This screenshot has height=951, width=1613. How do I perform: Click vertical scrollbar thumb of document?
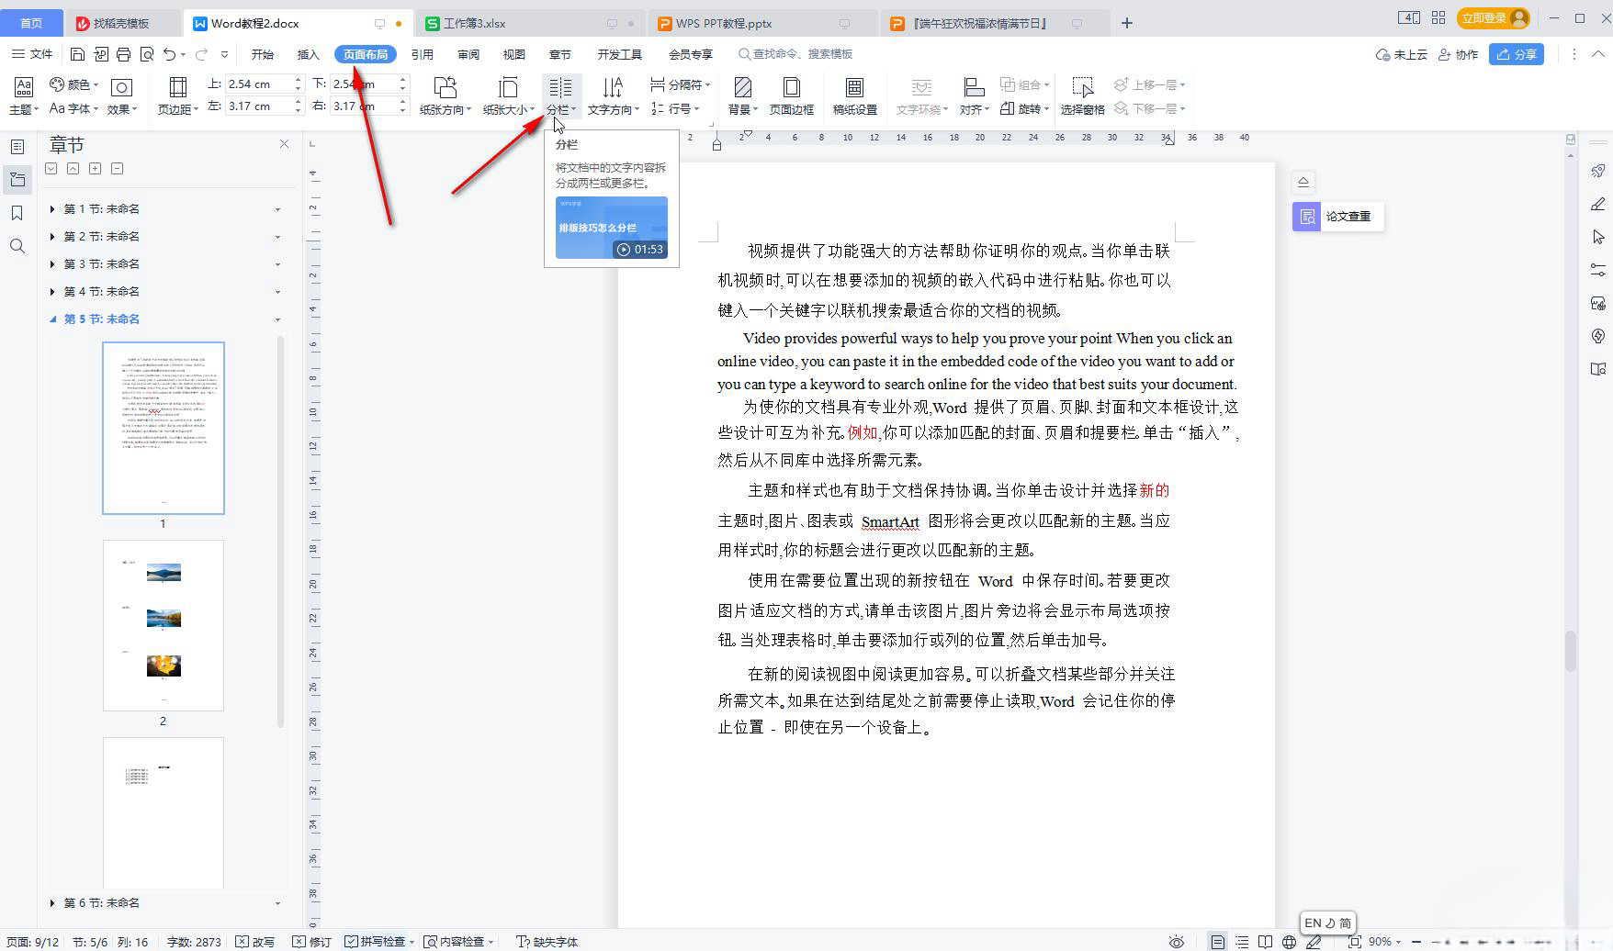[x=1570, y=651]
